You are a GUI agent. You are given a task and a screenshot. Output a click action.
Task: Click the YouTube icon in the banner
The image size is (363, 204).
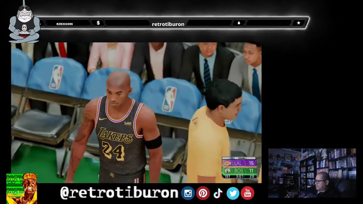pos(248,193)
